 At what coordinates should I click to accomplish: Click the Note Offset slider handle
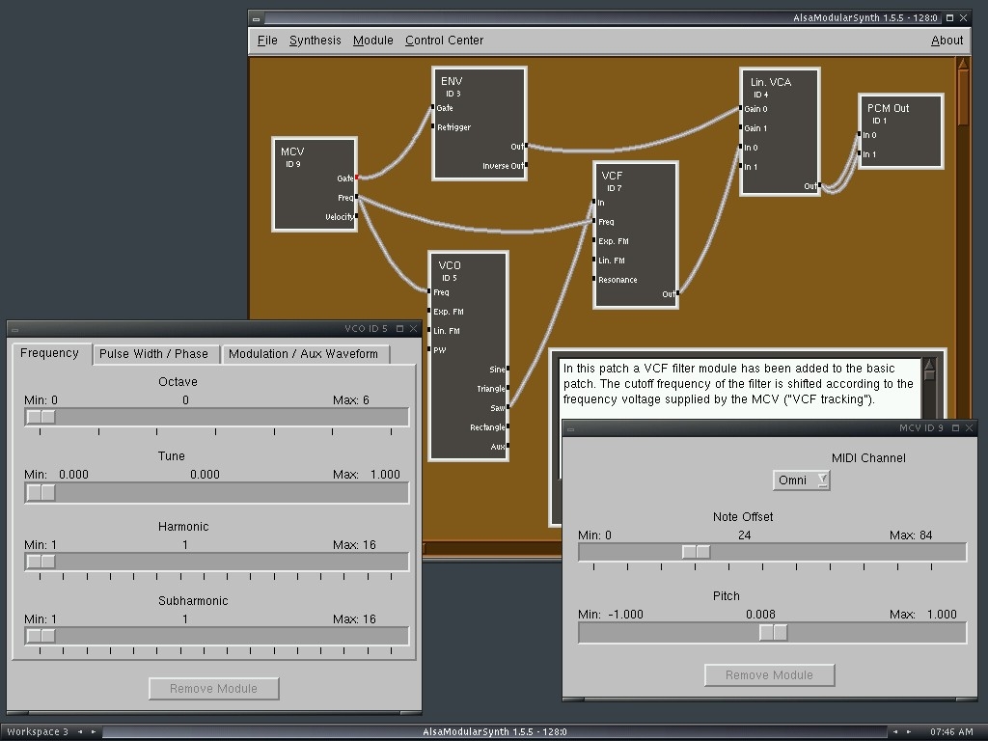[x=696, y=552]
